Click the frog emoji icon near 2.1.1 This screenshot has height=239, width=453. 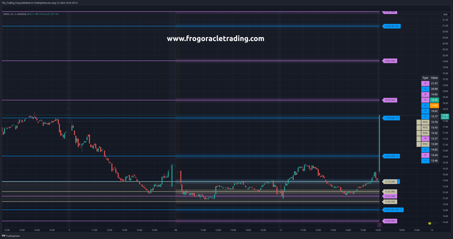430,223
